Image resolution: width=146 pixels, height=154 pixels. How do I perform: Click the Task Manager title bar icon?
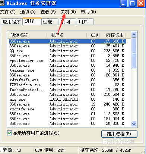[2, 3]
